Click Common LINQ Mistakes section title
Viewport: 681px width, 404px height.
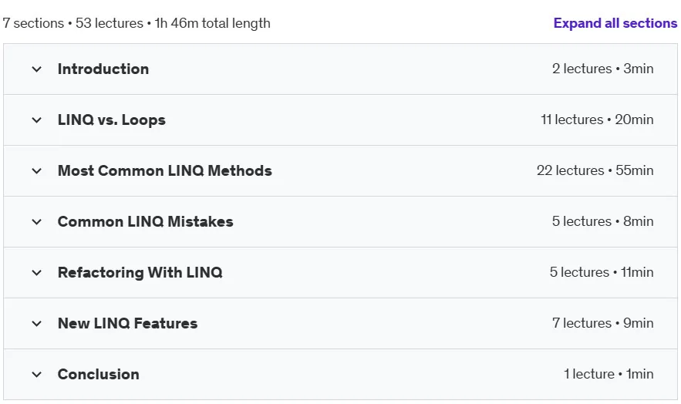146,221
